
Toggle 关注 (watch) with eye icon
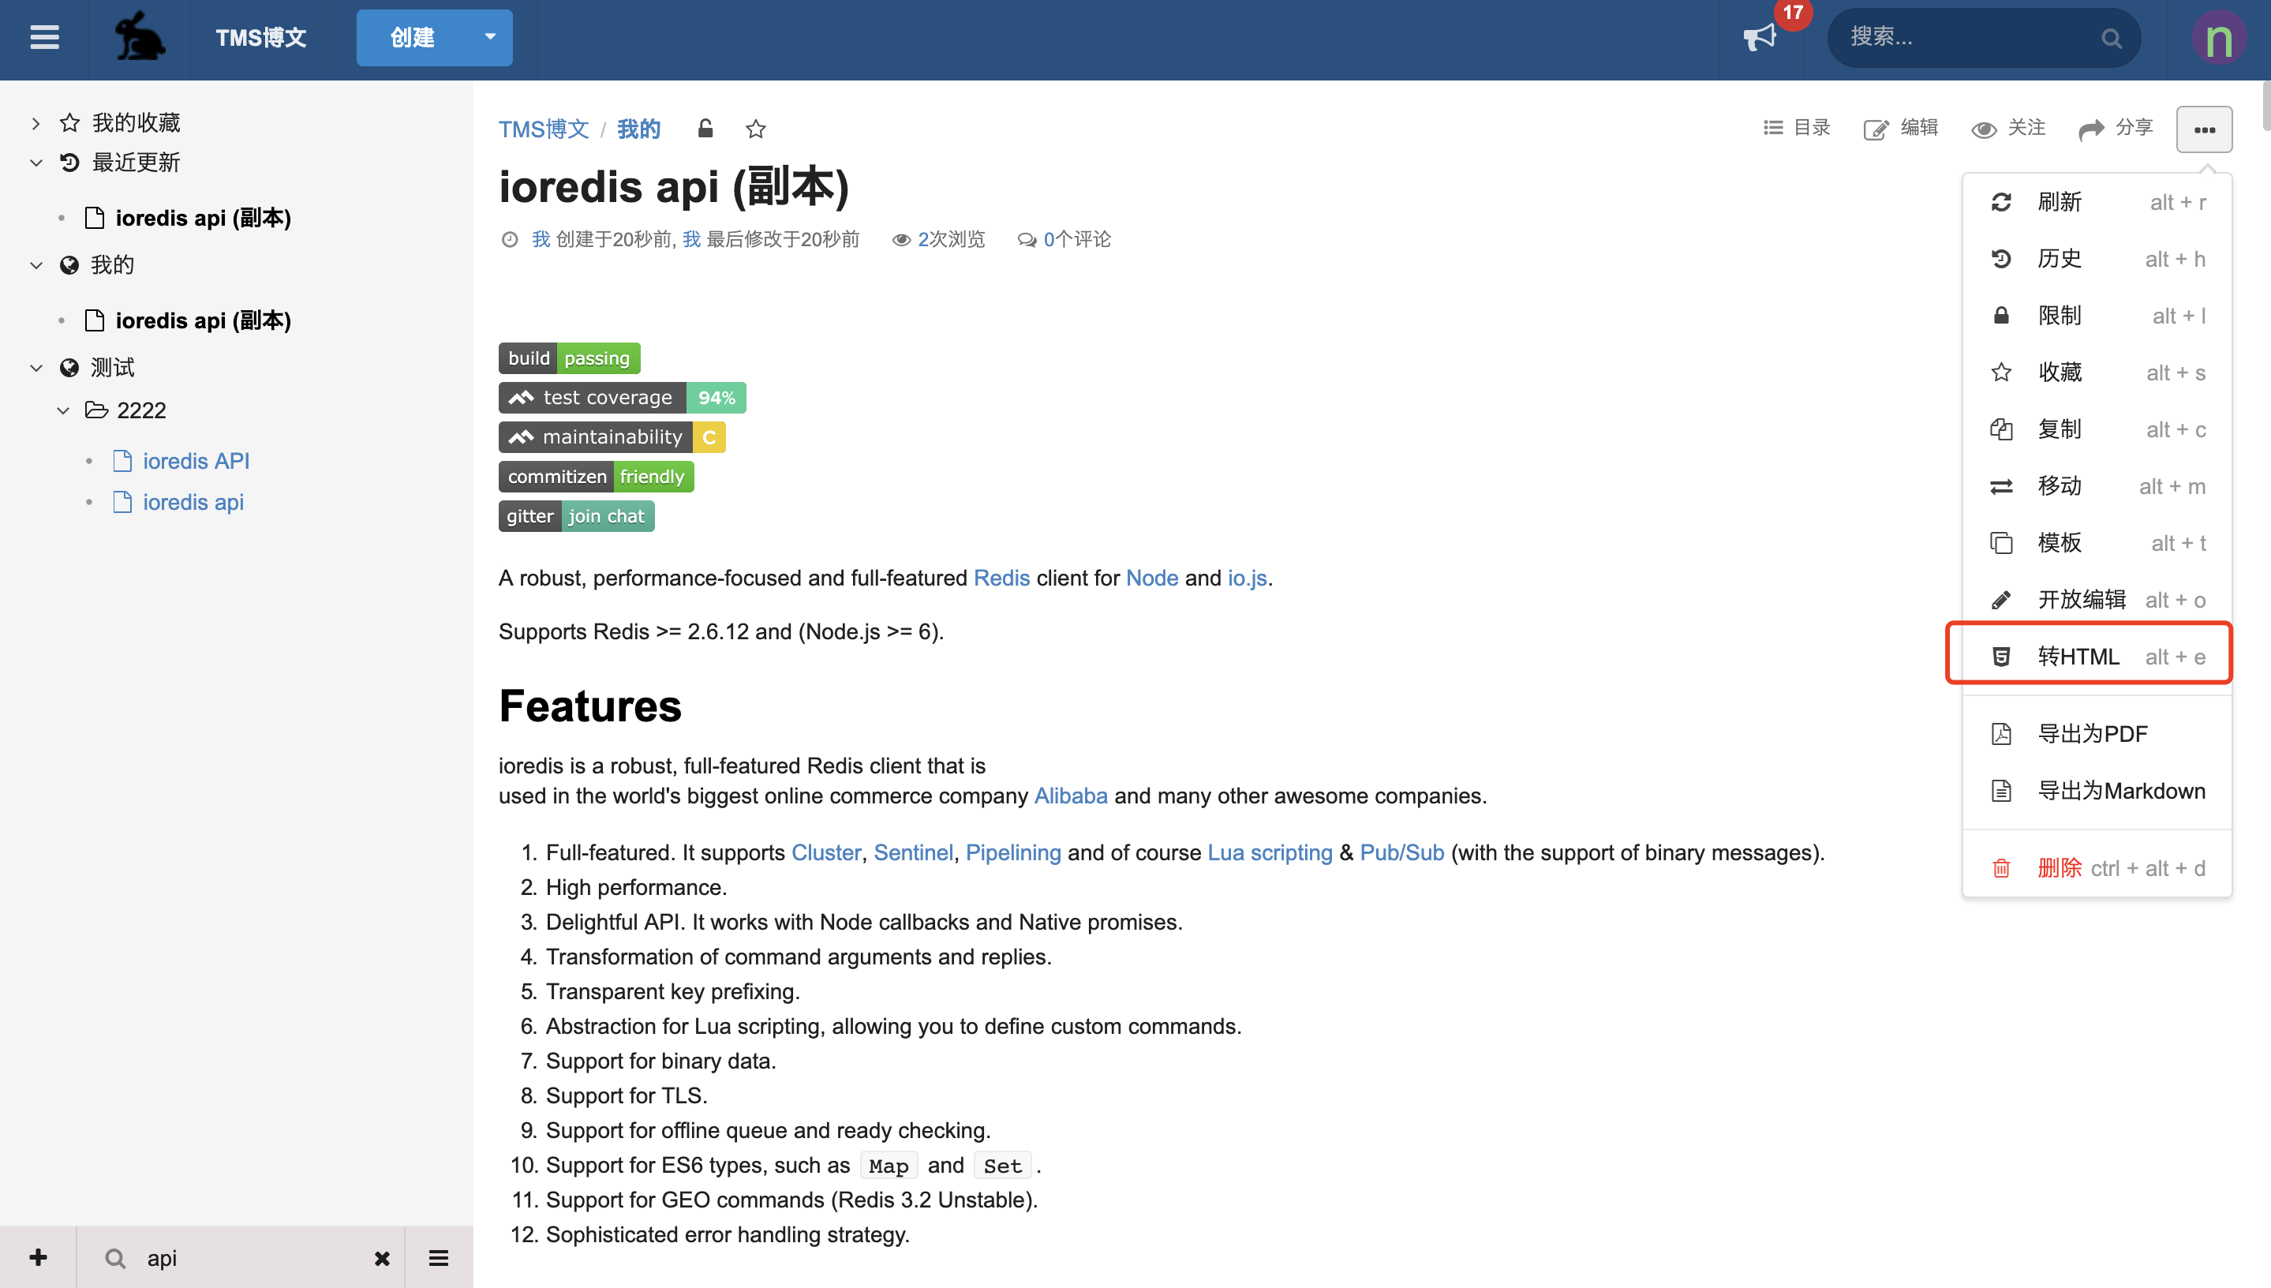(x=2008, y=129)
